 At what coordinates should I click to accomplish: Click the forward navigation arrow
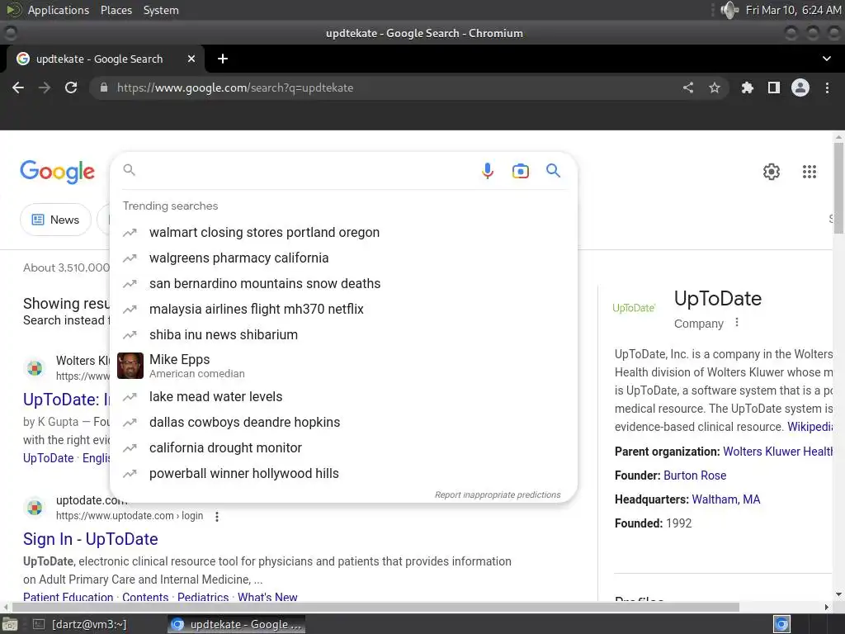point(45,88)
